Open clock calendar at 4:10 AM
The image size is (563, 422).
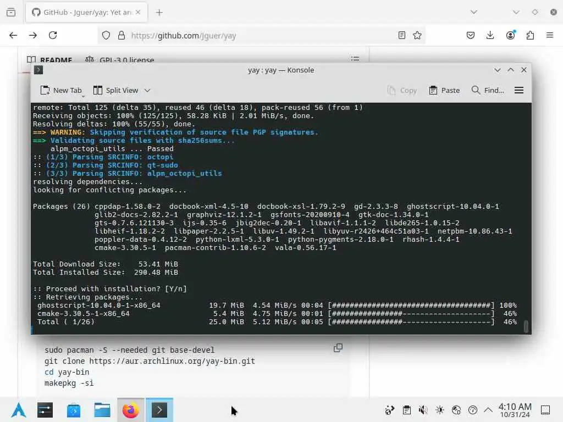(515, 410)
